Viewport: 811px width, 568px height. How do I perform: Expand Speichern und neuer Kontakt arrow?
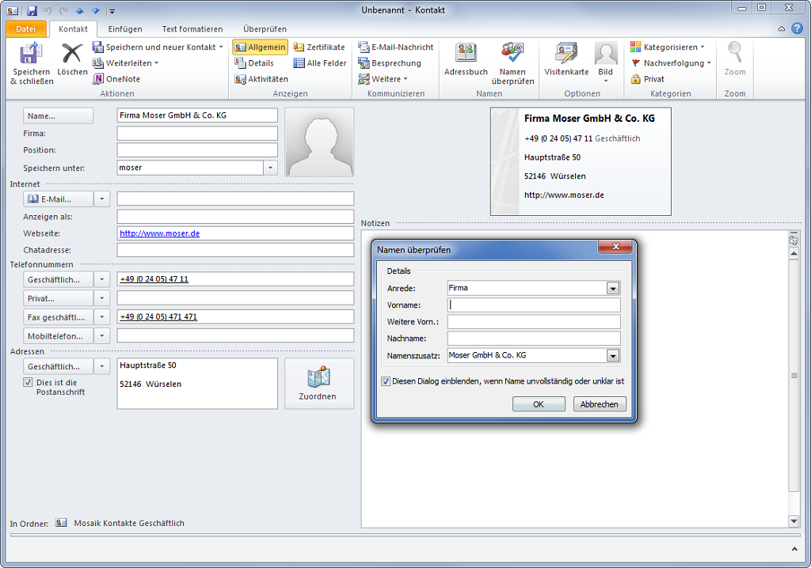click(x=222, y=47)
